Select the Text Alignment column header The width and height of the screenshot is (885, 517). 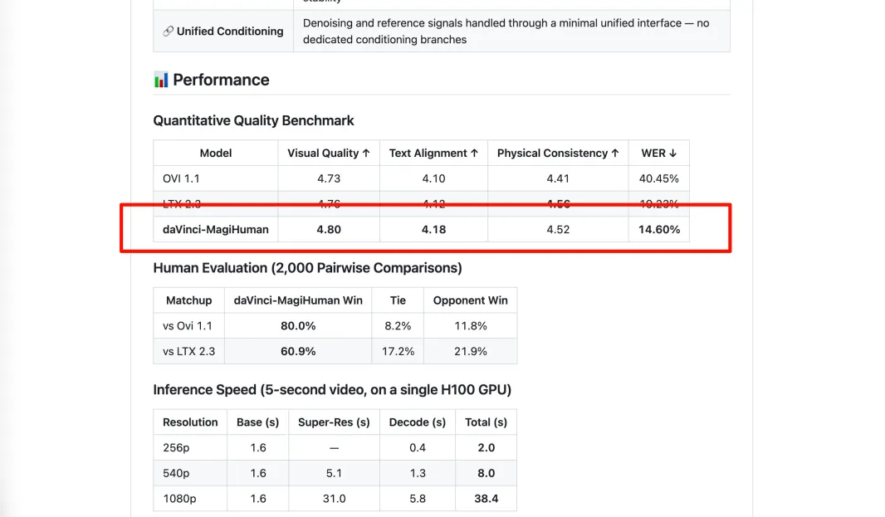point(433,153)
